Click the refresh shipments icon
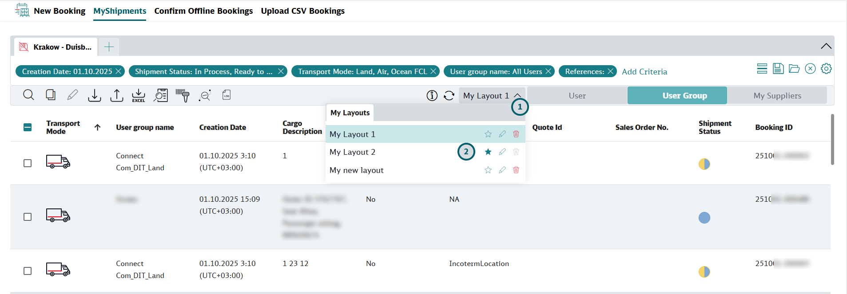This screenshot has height=294, width=847. pyautogui.click(x=449, y=96)
